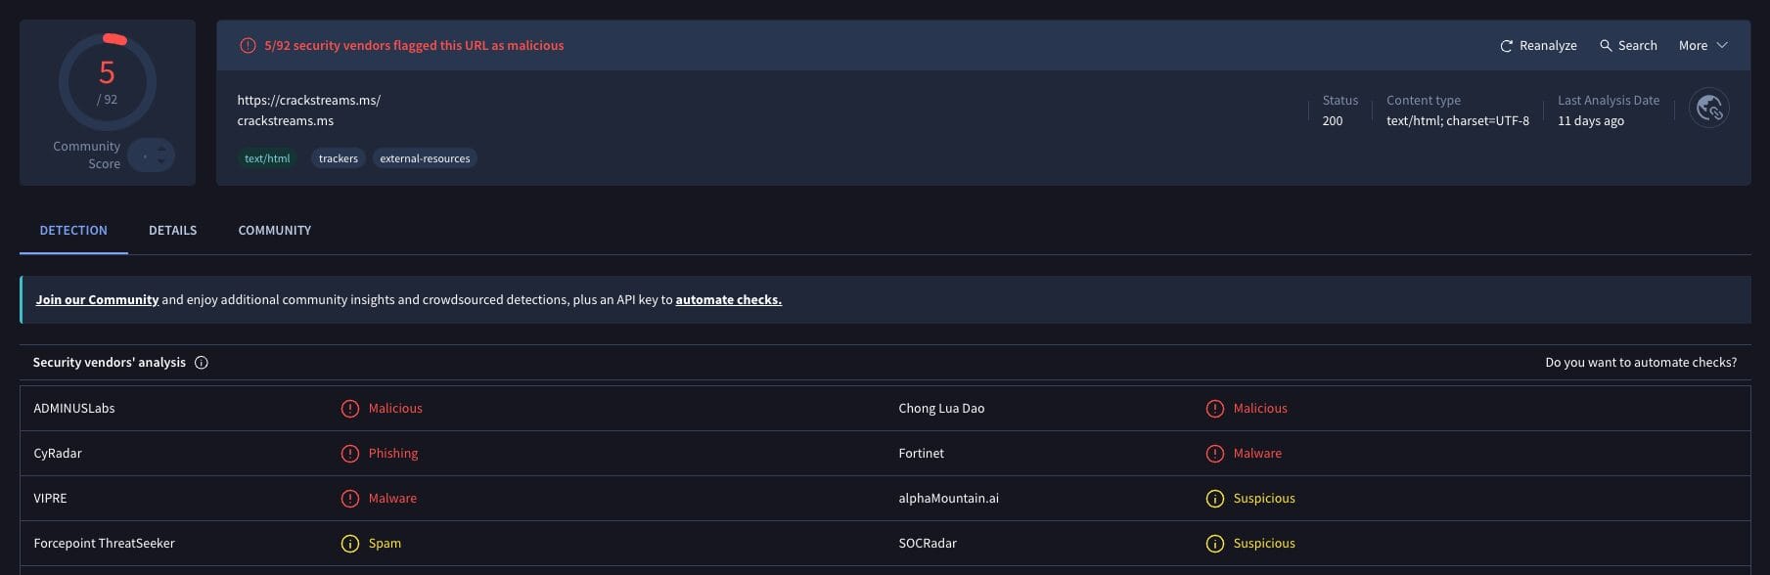Open the Search option in header
This screenshot has height=575, width=1770.
[x=1628, y=46]
